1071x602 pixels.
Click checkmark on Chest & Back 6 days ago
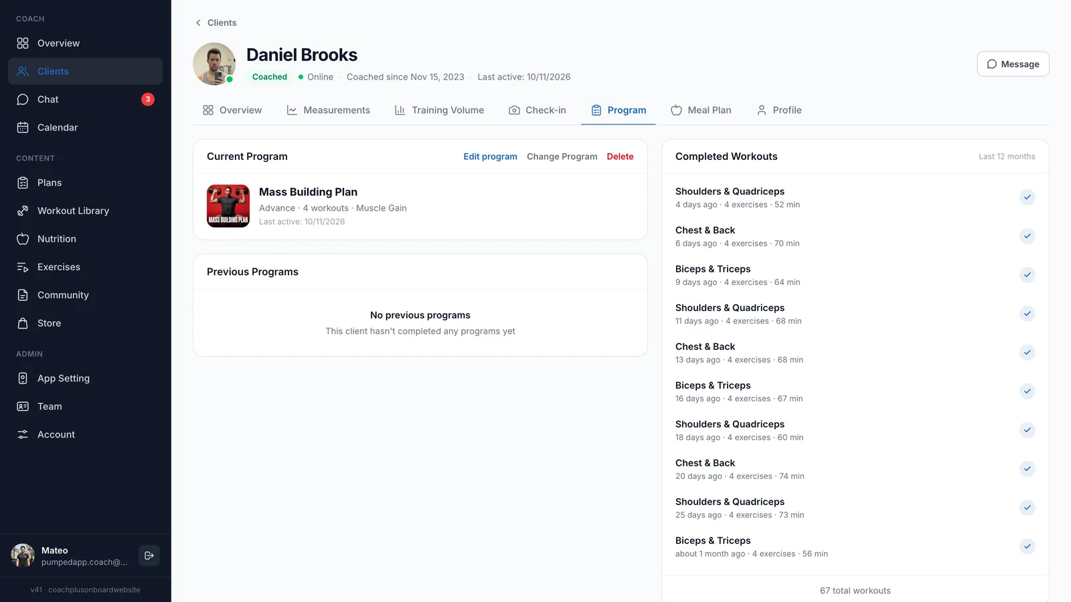coord(1027,236)
